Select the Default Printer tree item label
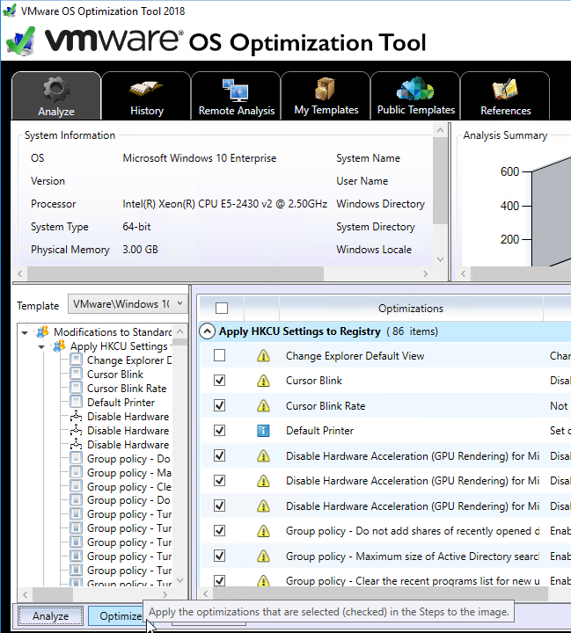 point(121,403)
